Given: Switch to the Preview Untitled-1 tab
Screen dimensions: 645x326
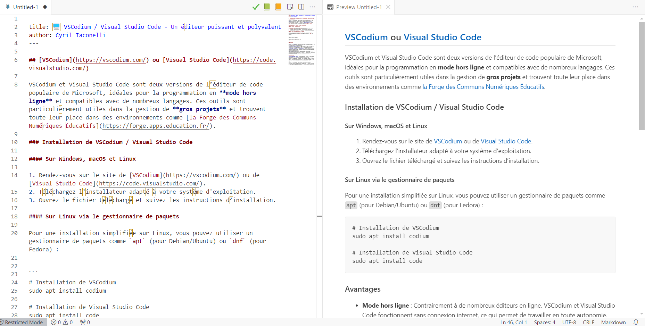Looking at the screenshot, I should tap(359, 7).
